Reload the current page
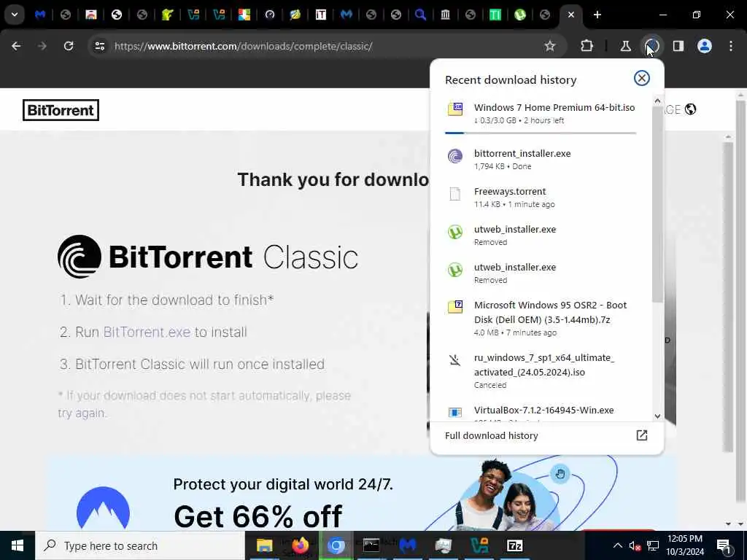747x560 pixels. (69, 46)
